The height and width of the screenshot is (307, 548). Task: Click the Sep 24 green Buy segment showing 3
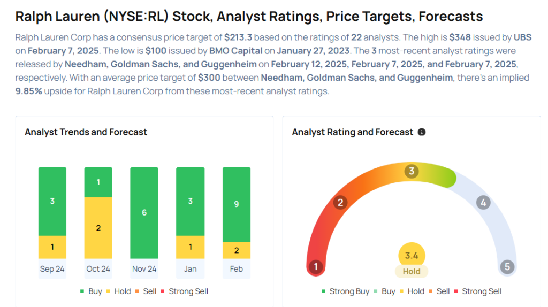(52, 201)
